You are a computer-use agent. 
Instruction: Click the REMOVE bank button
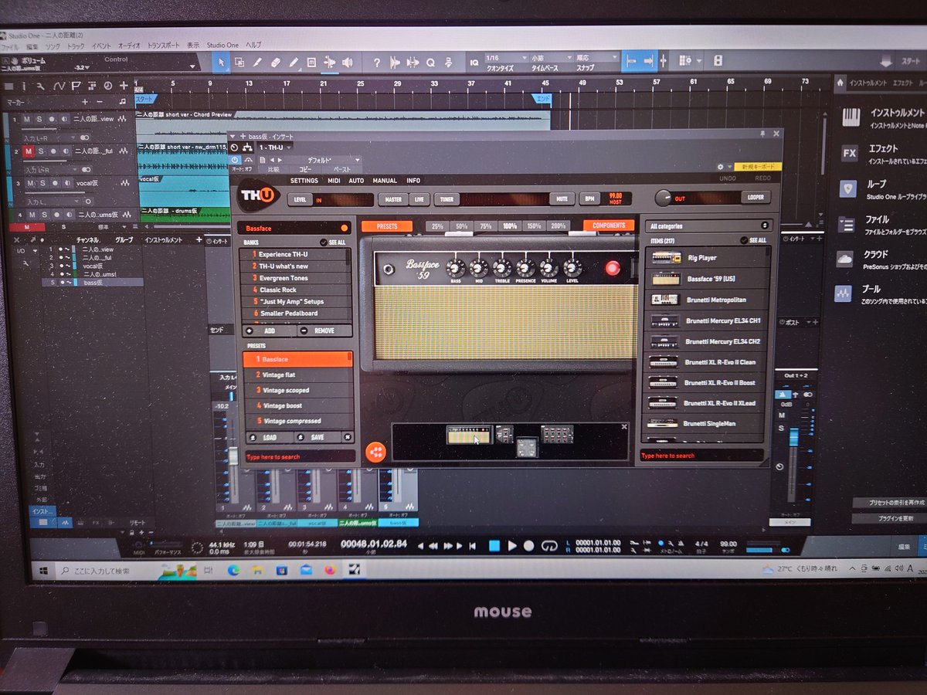point(323,330)
